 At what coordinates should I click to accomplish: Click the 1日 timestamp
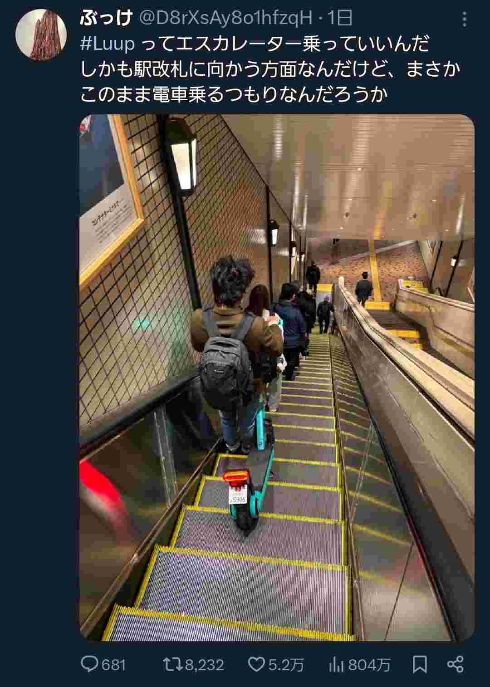(339, 19)
